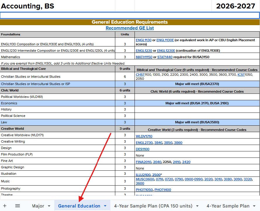Add a new sheet with plus icon
260x211 pixels.
5,206
